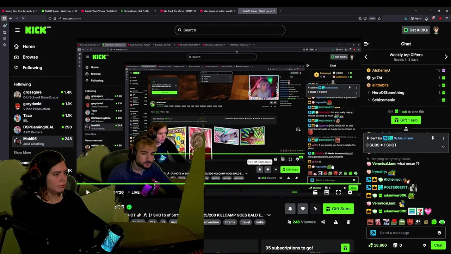Switch to theater mode in player
Image resolution: width=451 pixels, height=254 pixels.
tap(327, 192)
